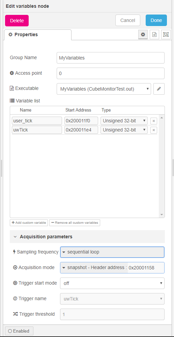Viewport: 174px width, 337px height.
Task: Click the Done button
Action: [156, 20]
